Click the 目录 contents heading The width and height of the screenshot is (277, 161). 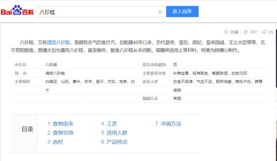[x=27, y=129]
